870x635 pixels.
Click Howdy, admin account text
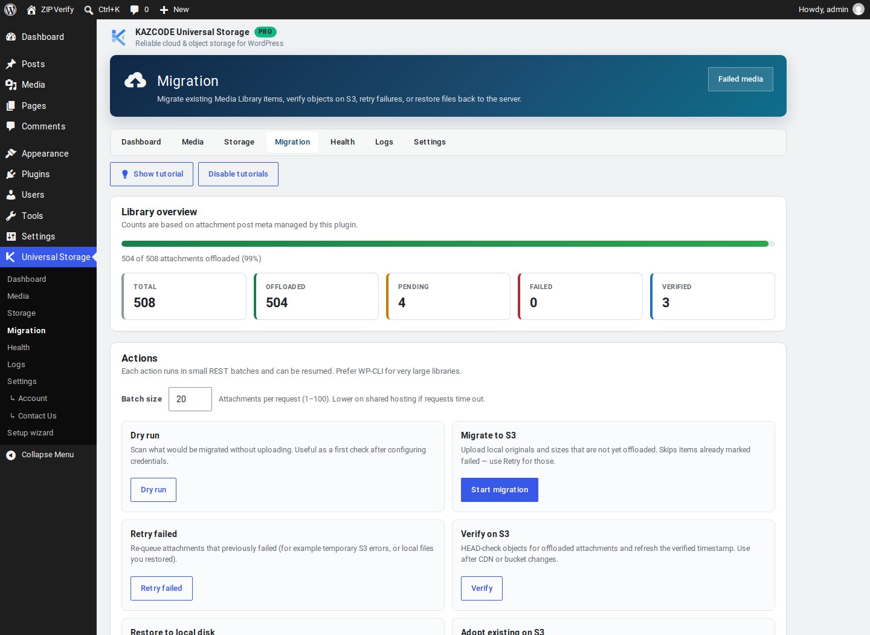click(823, 10)
